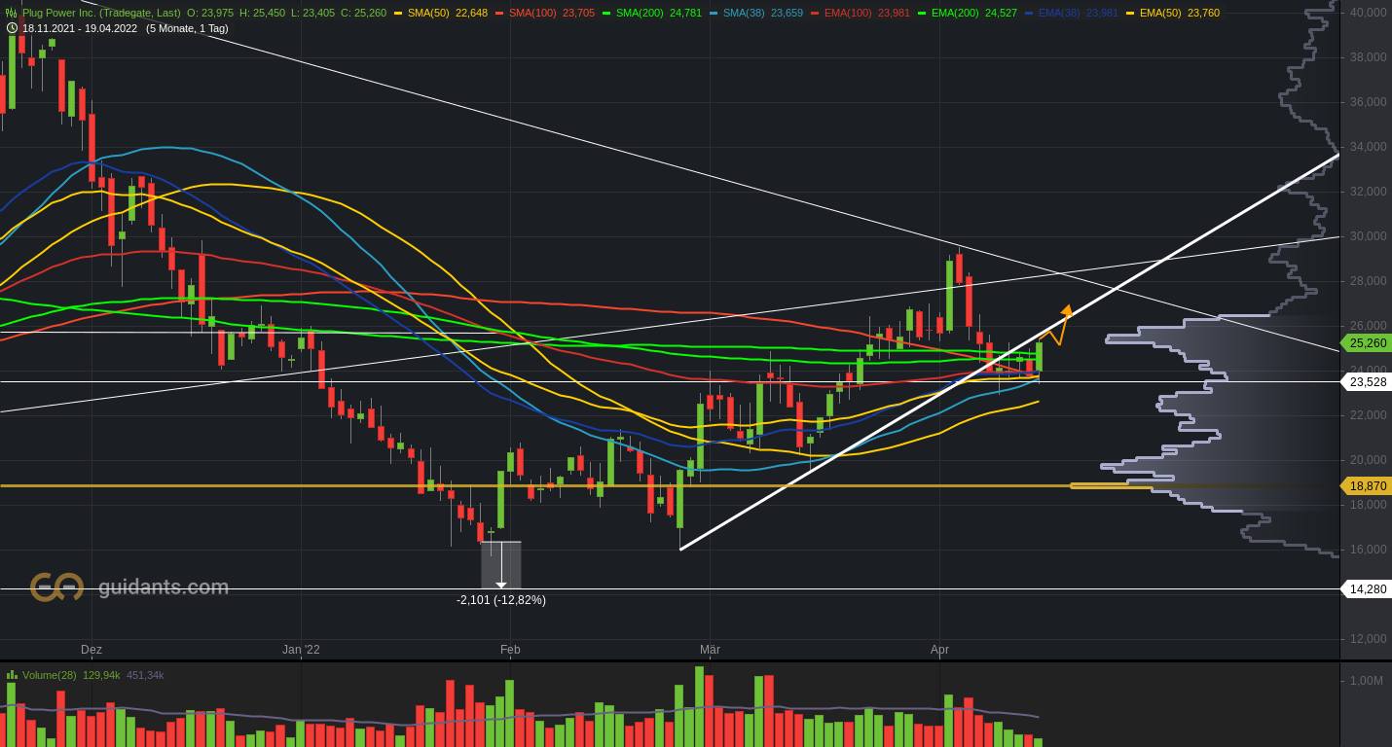Click the EMA(200) value 24,527
1392x747 pixels.
[1001, 13]
